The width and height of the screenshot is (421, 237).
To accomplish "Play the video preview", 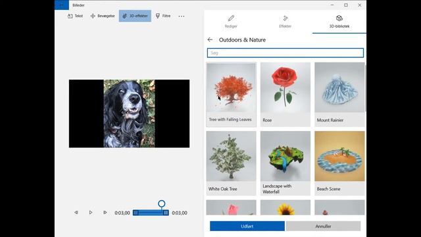I will [x=91, y=213].
